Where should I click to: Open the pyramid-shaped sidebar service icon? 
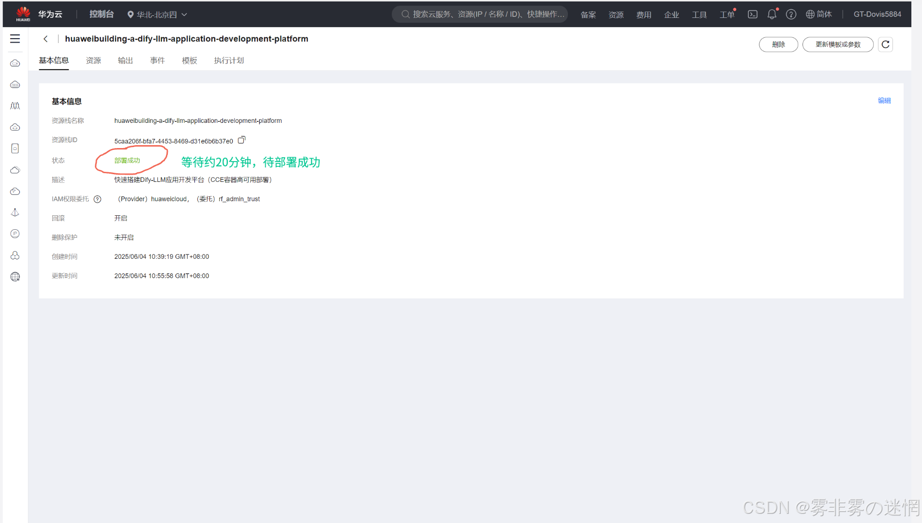pyautogui.click(x=15, y=212)
